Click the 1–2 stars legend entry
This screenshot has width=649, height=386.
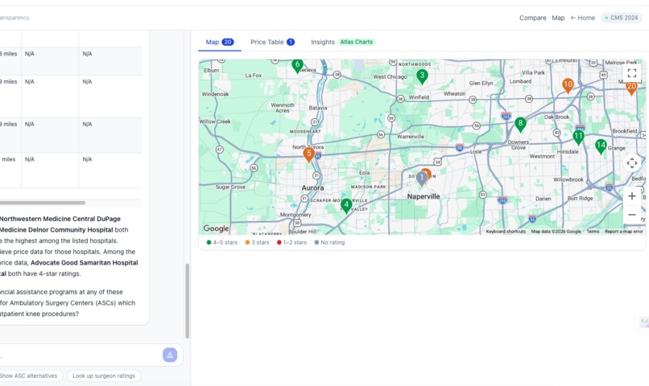pos(291,243)
